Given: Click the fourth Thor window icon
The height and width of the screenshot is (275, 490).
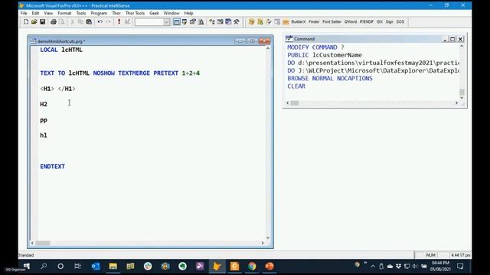Looking at the screenshot, I should coord(277,22).
